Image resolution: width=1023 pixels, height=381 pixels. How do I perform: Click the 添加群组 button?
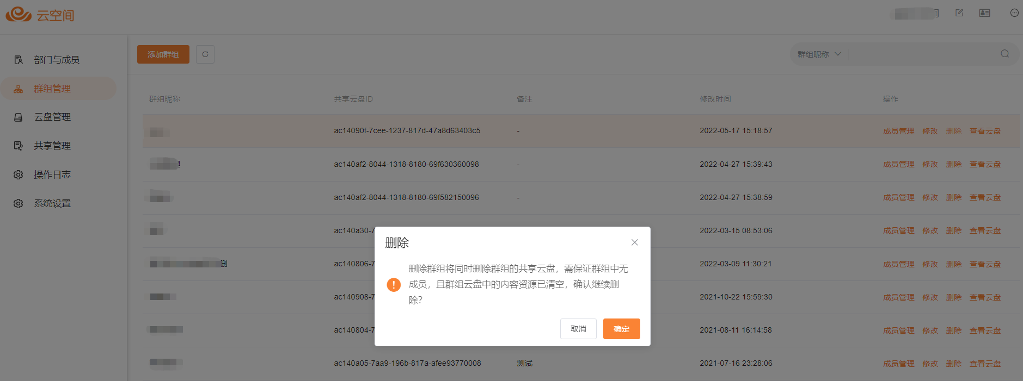[163, 54]
